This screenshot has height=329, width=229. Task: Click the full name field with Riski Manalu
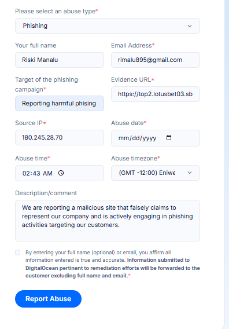60,60
